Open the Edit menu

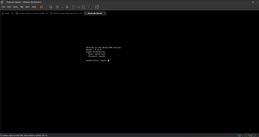(x=9, y=7)
